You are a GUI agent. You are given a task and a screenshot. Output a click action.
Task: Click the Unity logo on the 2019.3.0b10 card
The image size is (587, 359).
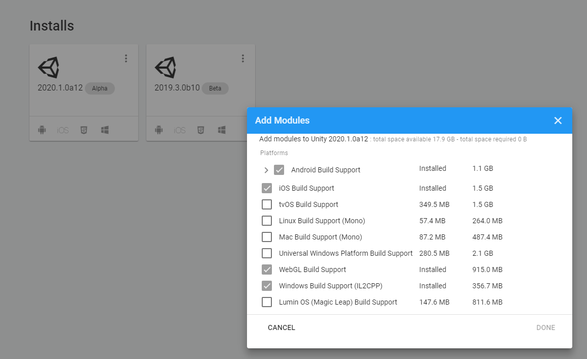pyautogui.click(x=166, y=68)
